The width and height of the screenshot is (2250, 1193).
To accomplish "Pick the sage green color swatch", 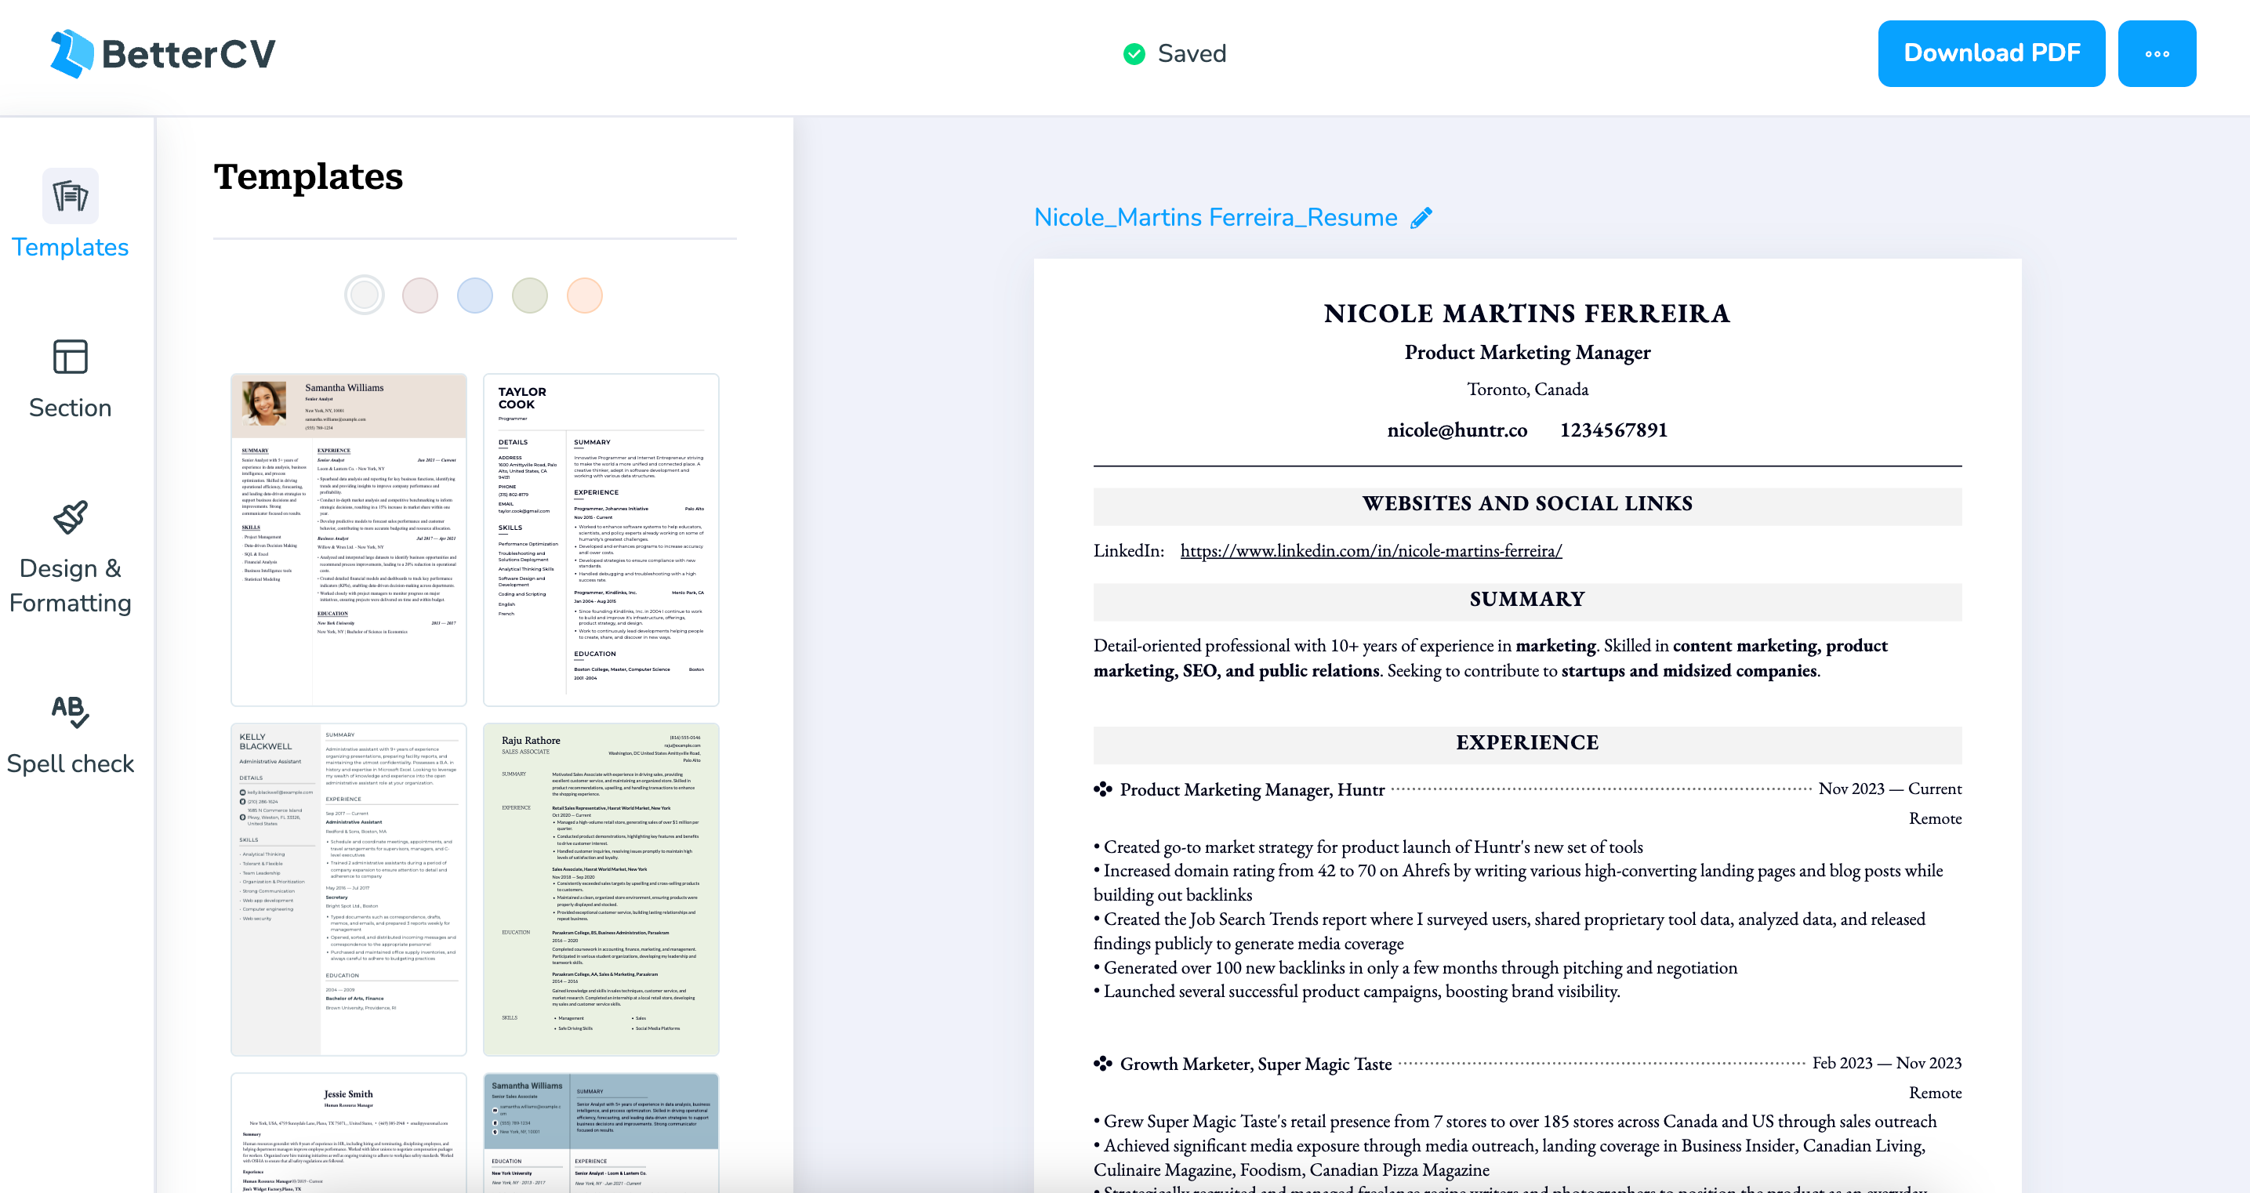I will [x=530, y=296].
